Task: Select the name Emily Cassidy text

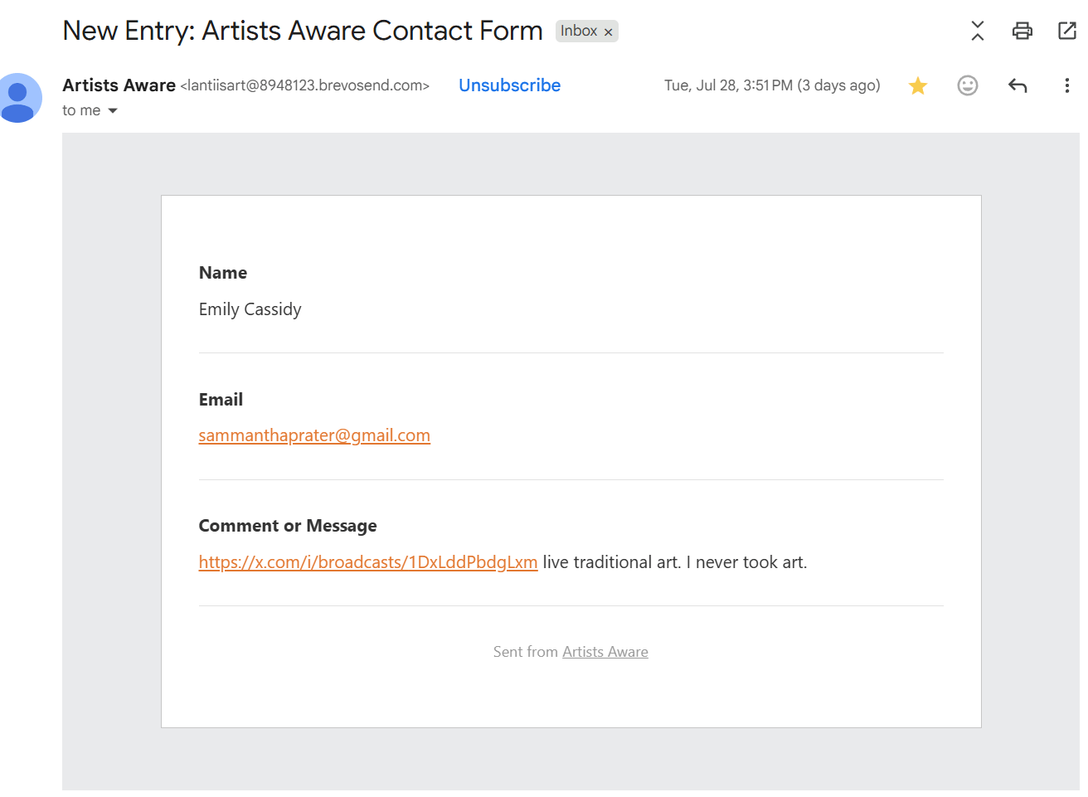Action: [250, 309]
